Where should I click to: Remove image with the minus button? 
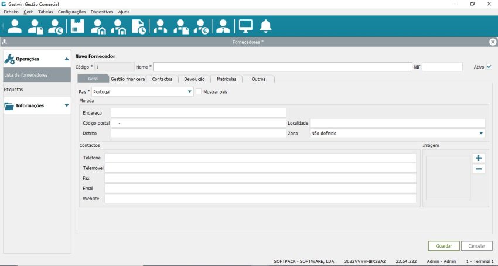tap(479, 169)
